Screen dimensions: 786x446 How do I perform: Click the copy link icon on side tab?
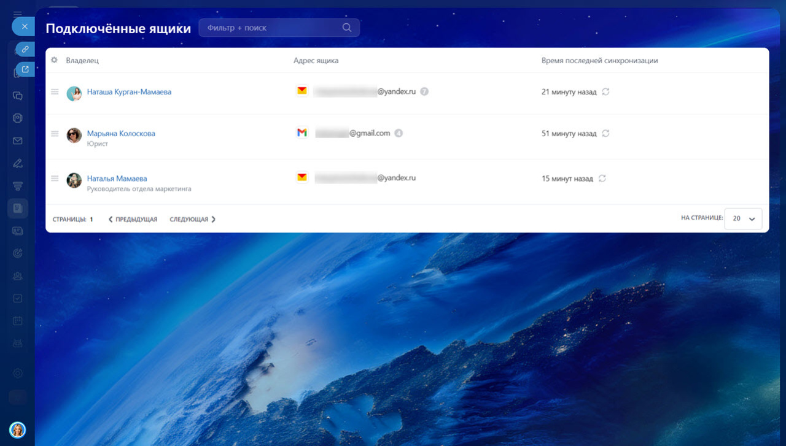coord(25,48)
